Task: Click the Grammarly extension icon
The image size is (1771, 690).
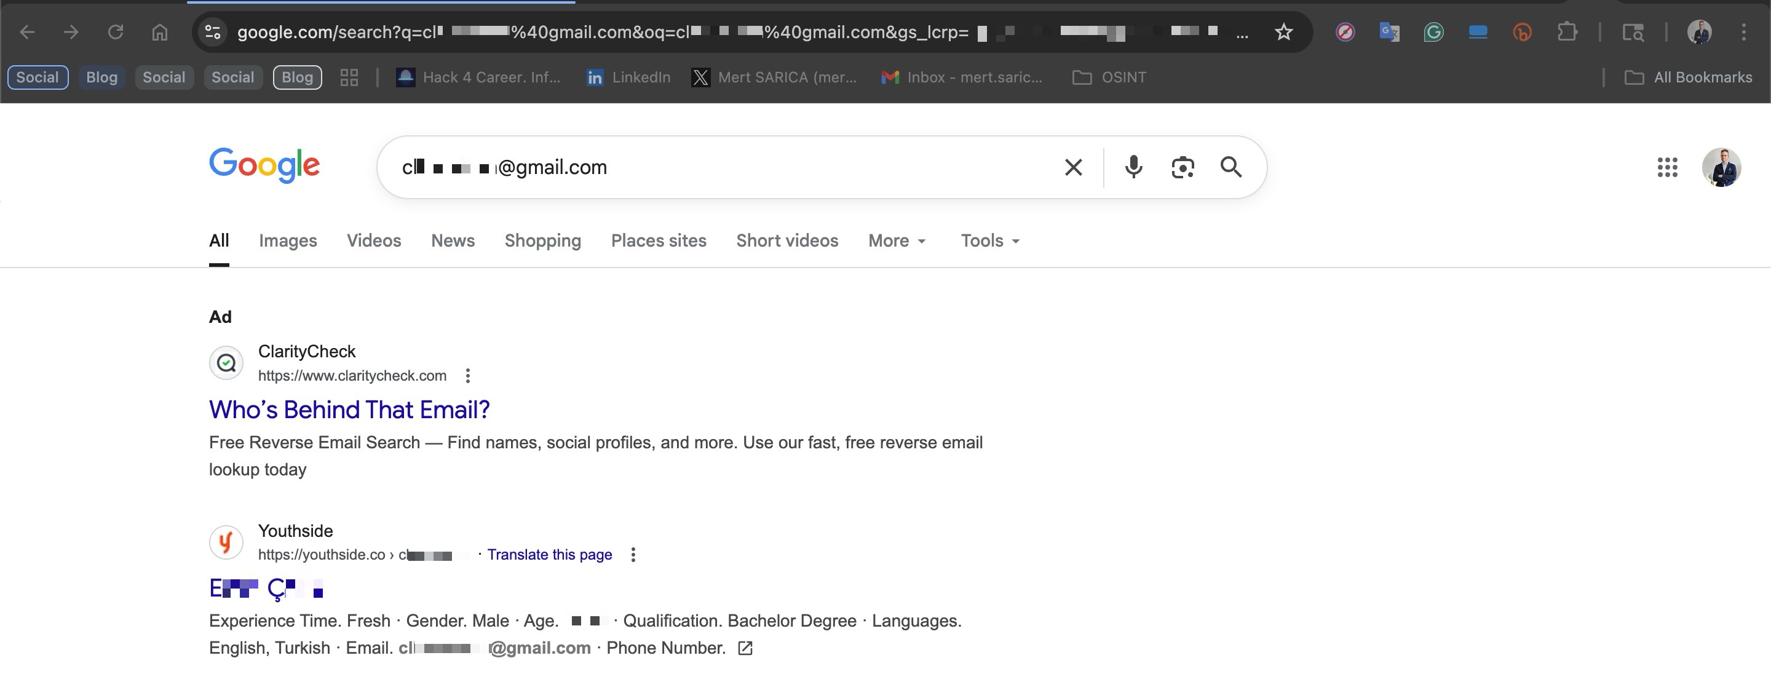Action: pyautogui.click(x=1433, y=31)
